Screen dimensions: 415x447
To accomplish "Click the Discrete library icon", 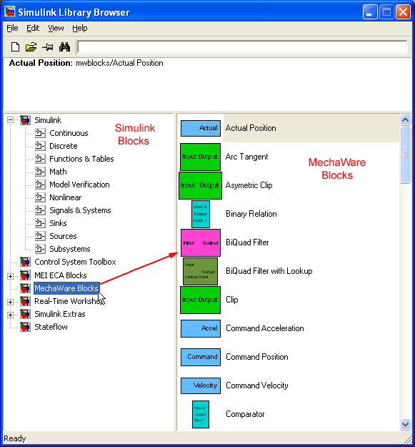I will pyautogui.click(x=40, y=146).
